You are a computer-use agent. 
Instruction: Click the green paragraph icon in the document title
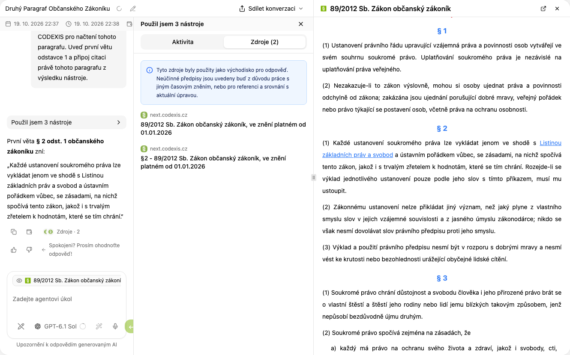pyautogui.click(x=323, y=9)
